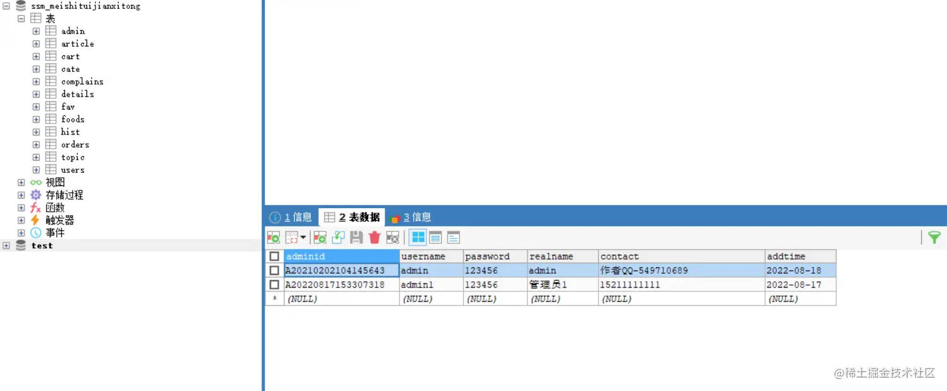Image resolution: width=947 pixels, height=391 pixels.
Task: Click the duplicate current row icon
Action: pyautogui.click(x=338, y=237)
